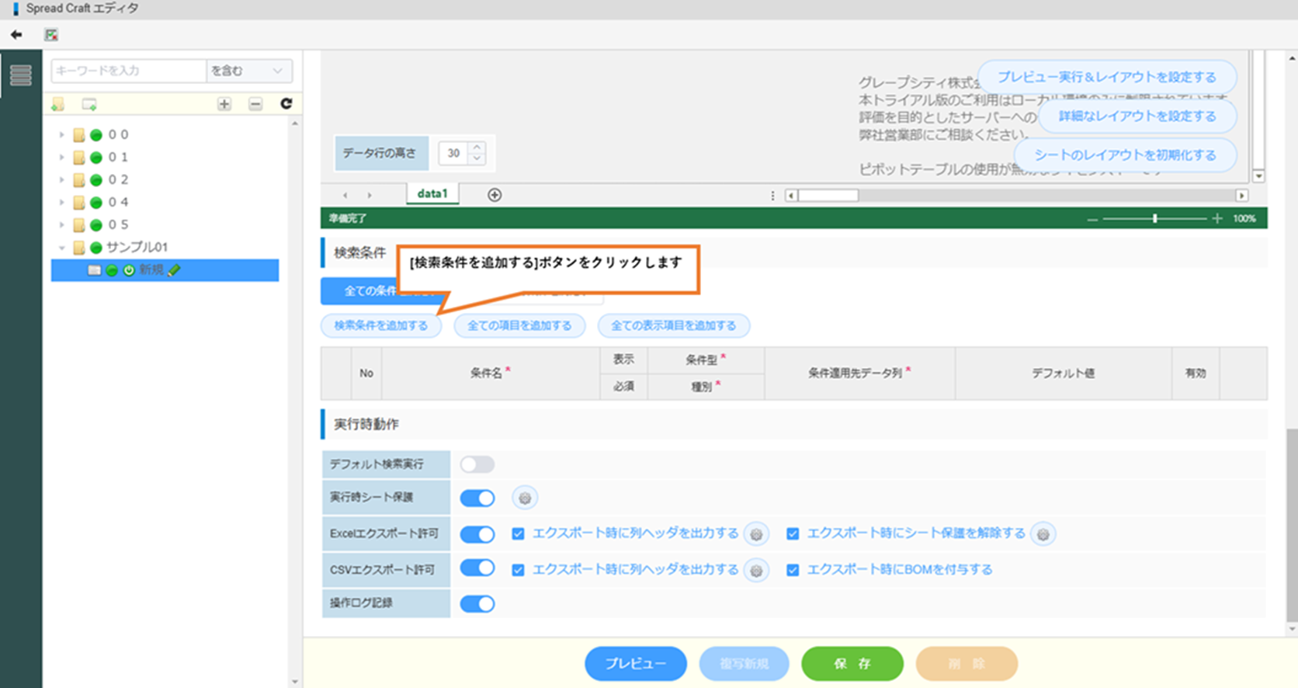Uncheck エクスポート時にBOMを付与する checkbox
This screenshot has height=688, width=1298.
click(793, 570)
